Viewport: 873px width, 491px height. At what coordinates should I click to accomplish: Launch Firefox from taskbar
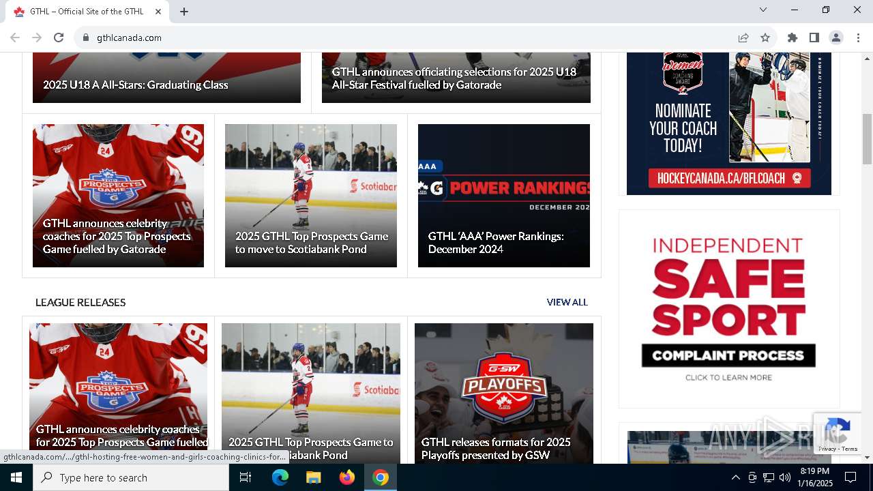[347, 477]
